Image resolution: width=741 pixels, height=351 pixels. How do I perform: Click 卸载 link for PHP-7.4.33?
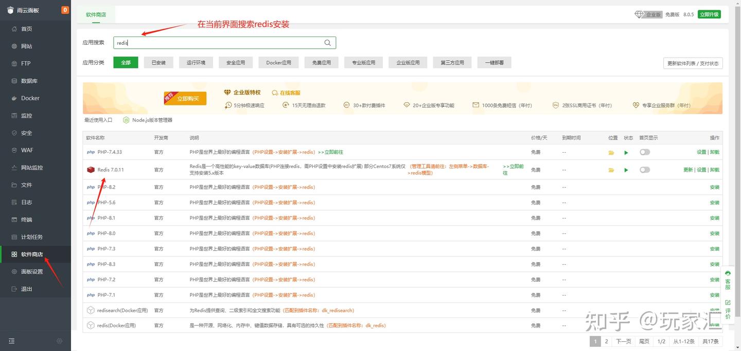coord(715,152)
